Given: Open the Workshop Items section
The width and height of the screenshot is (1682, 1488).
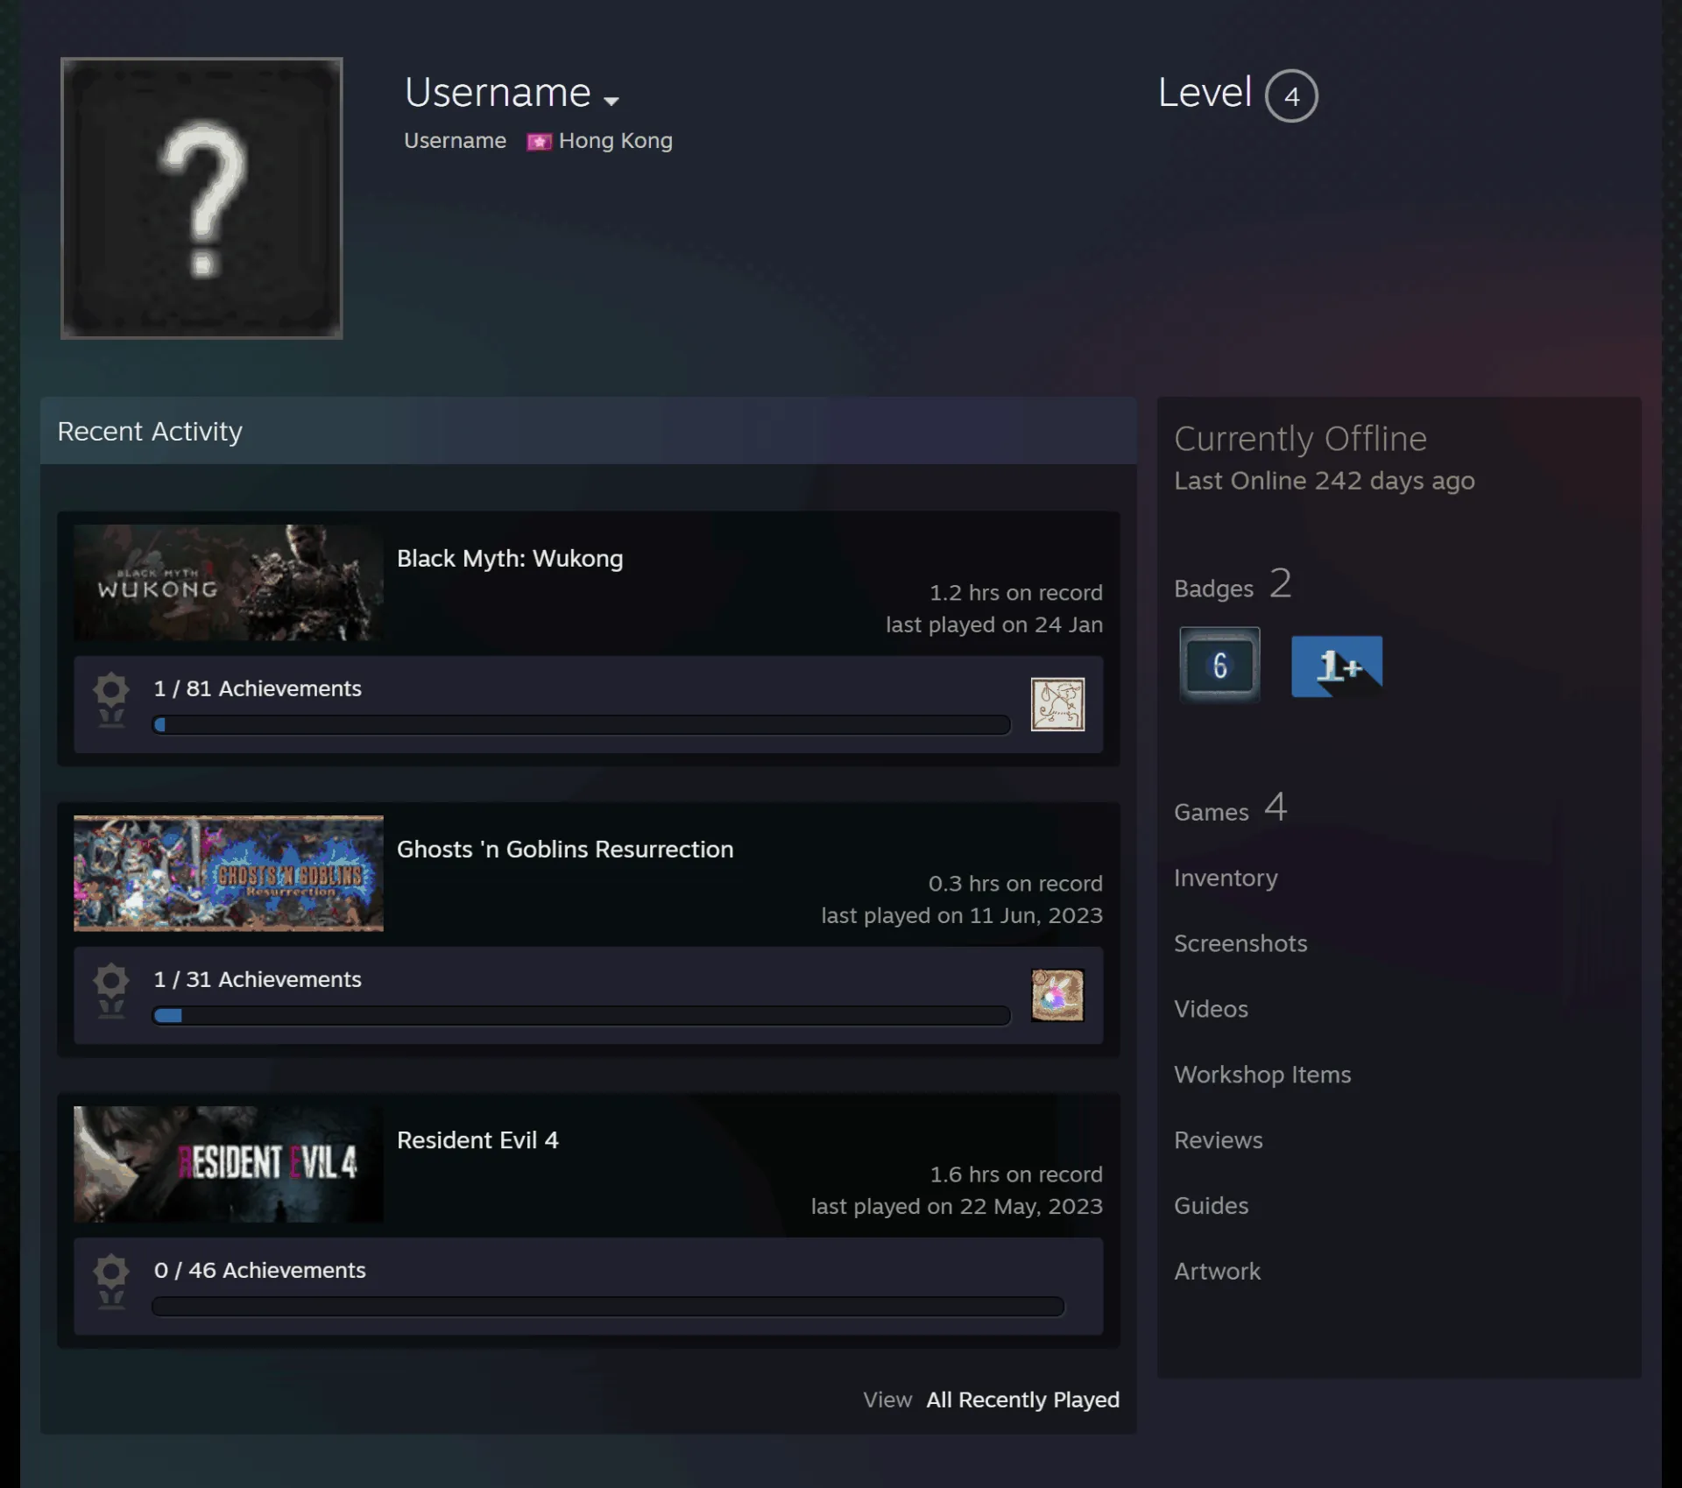Looking at the screenshot, I should 1262,1075.
